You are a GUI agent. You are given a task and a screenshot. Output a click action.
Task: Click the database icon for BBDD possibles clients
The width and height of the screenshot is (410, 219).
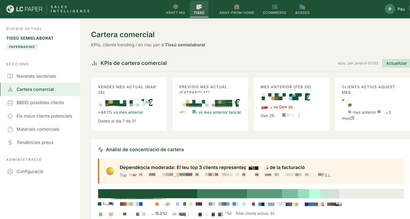click(x=10, y=103)
